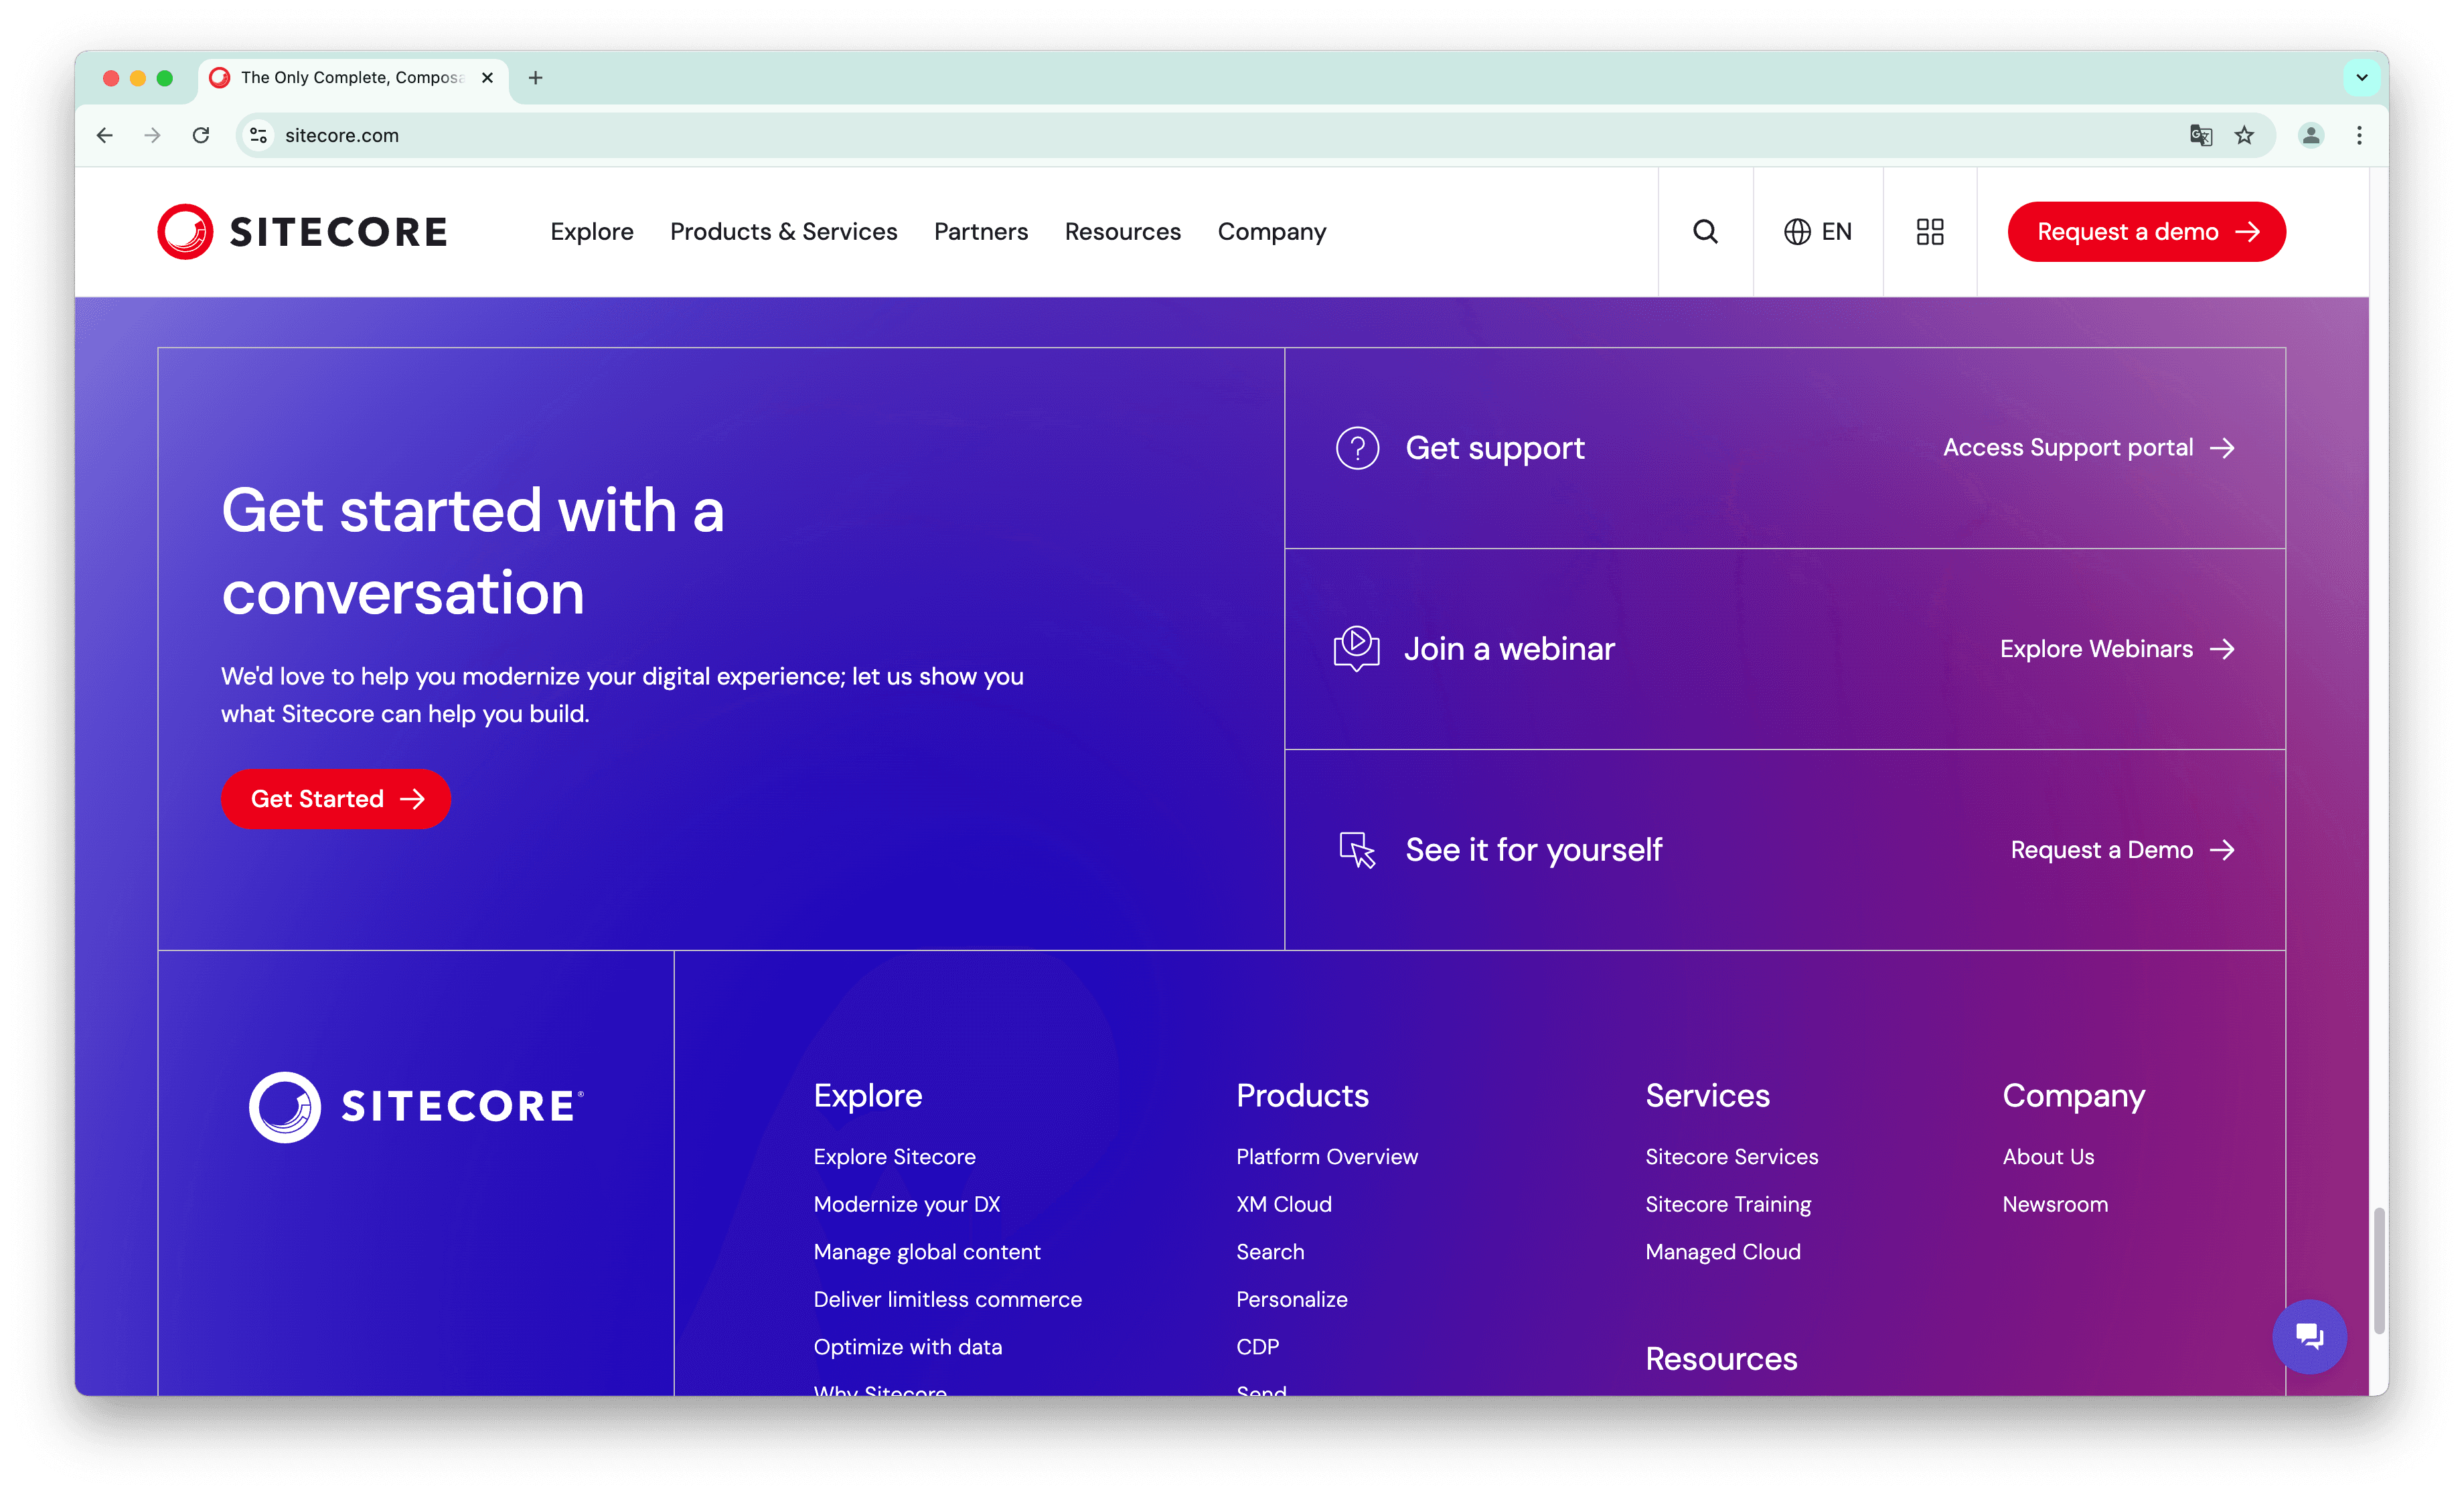
Task: Click the Resources footer column heading
Action: (x=1721, y=1359)
